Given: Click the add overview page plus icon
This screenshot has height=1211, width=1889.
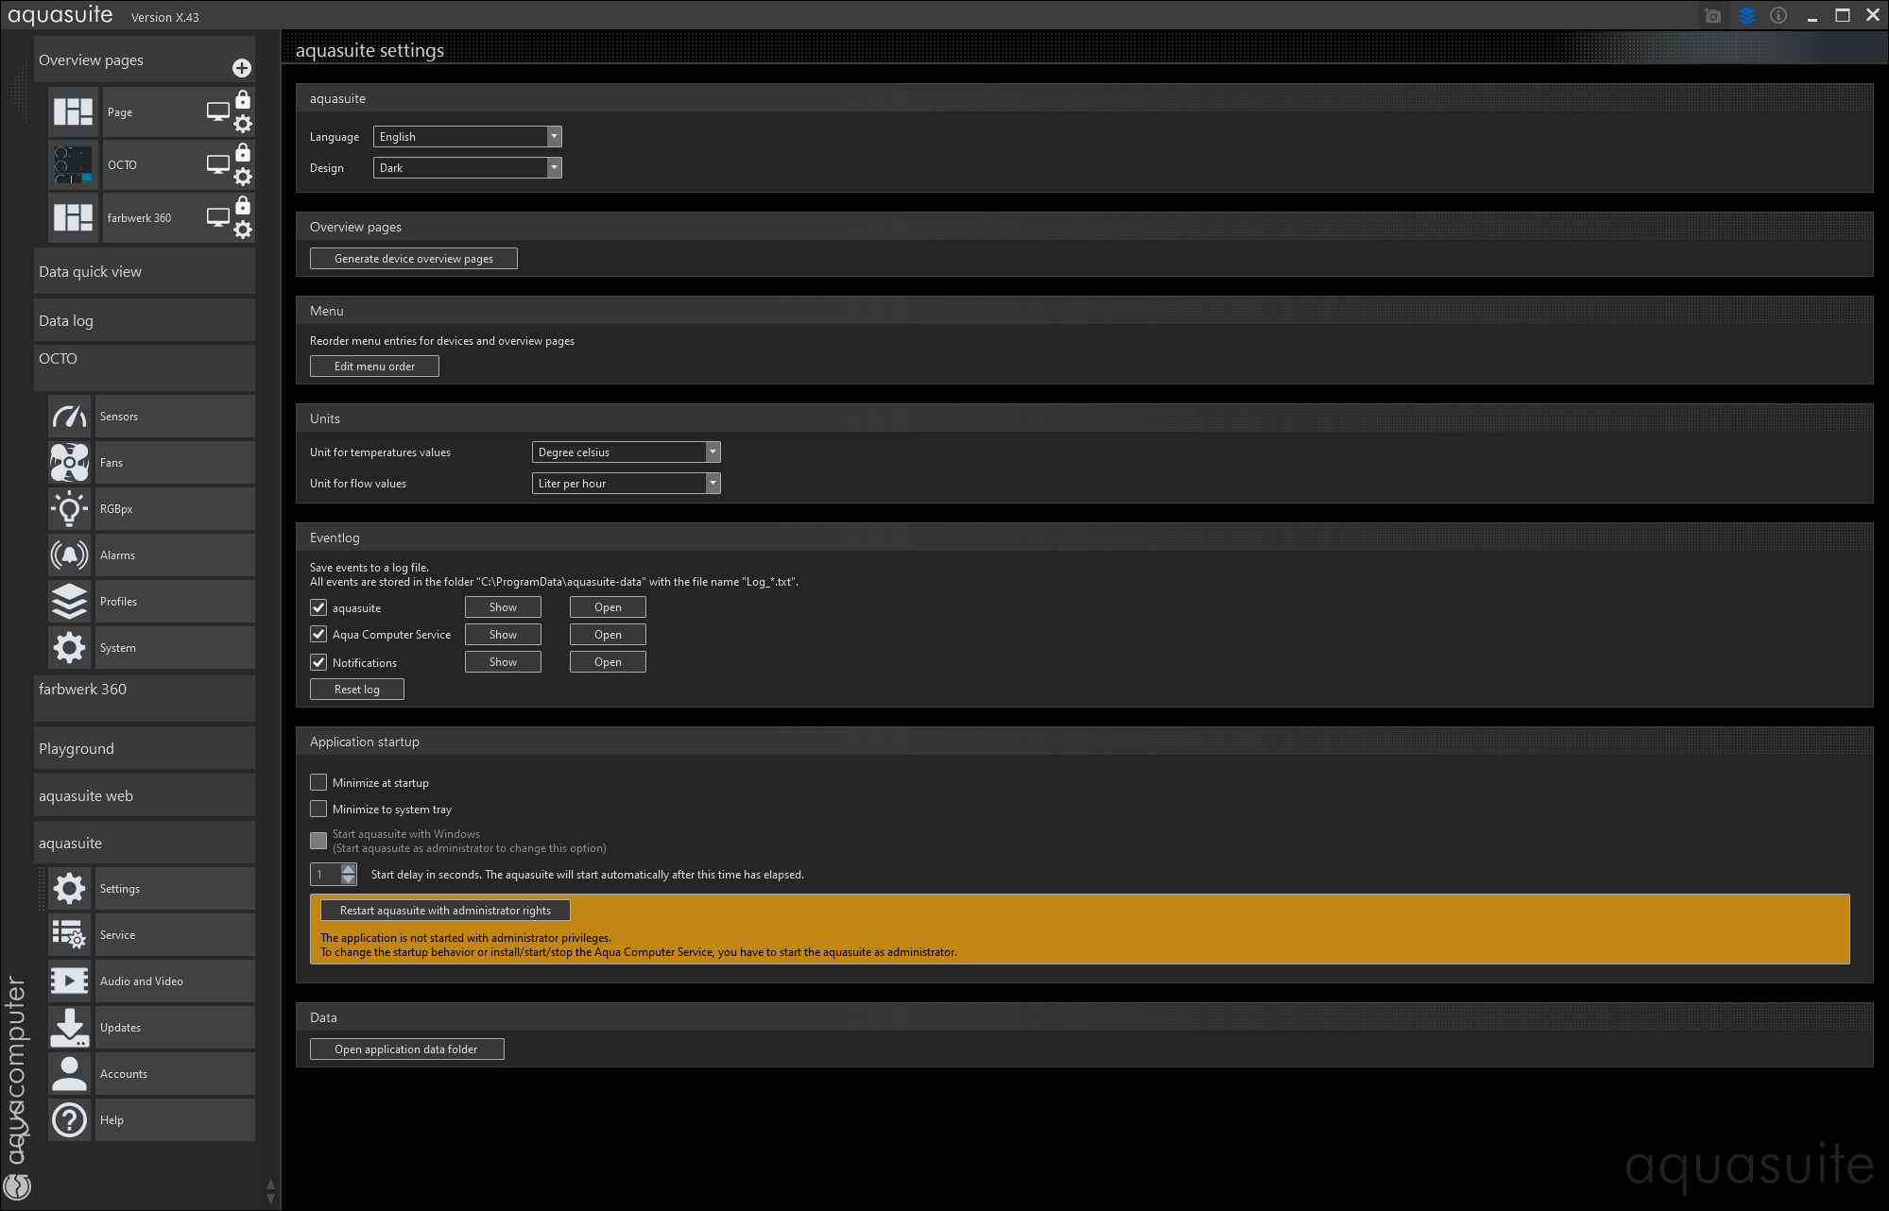Looking at the screenshot, I should (242, 68).
